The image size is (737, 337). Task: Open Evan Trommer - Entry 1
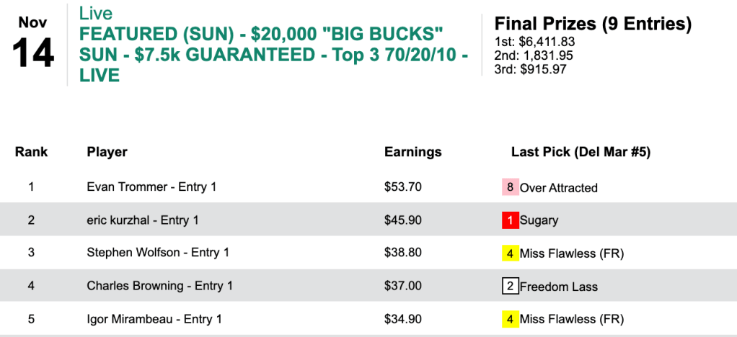[x=151, y=187]
